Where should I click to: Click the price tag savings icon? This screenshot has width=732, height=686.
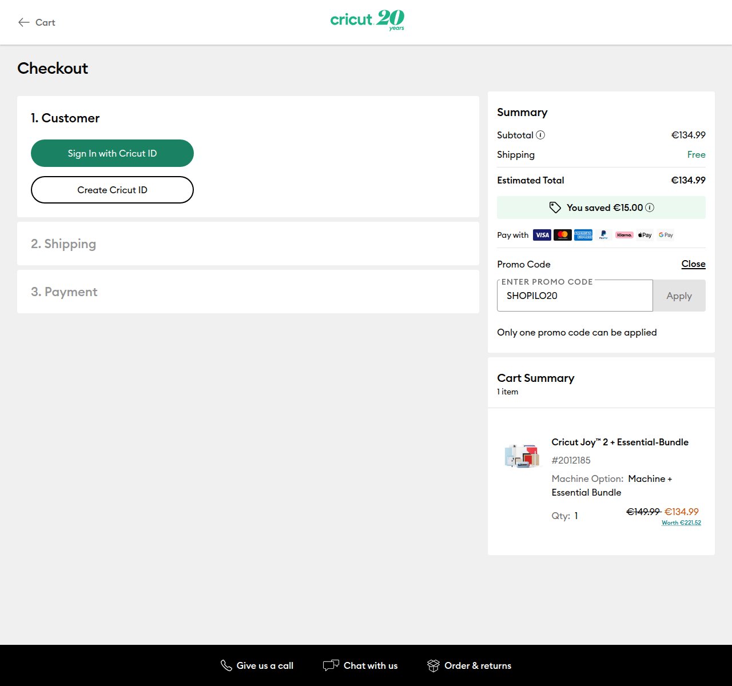[555, 208]
